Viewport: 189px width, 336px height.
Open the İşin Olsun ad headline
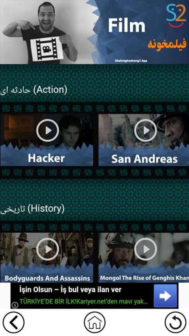[x=70, y=290]
